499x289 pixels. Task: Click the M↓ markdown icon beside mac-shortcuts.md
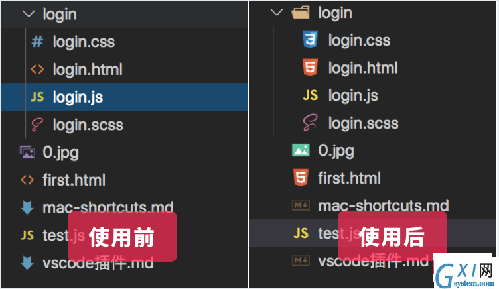(x=301, y=205)
